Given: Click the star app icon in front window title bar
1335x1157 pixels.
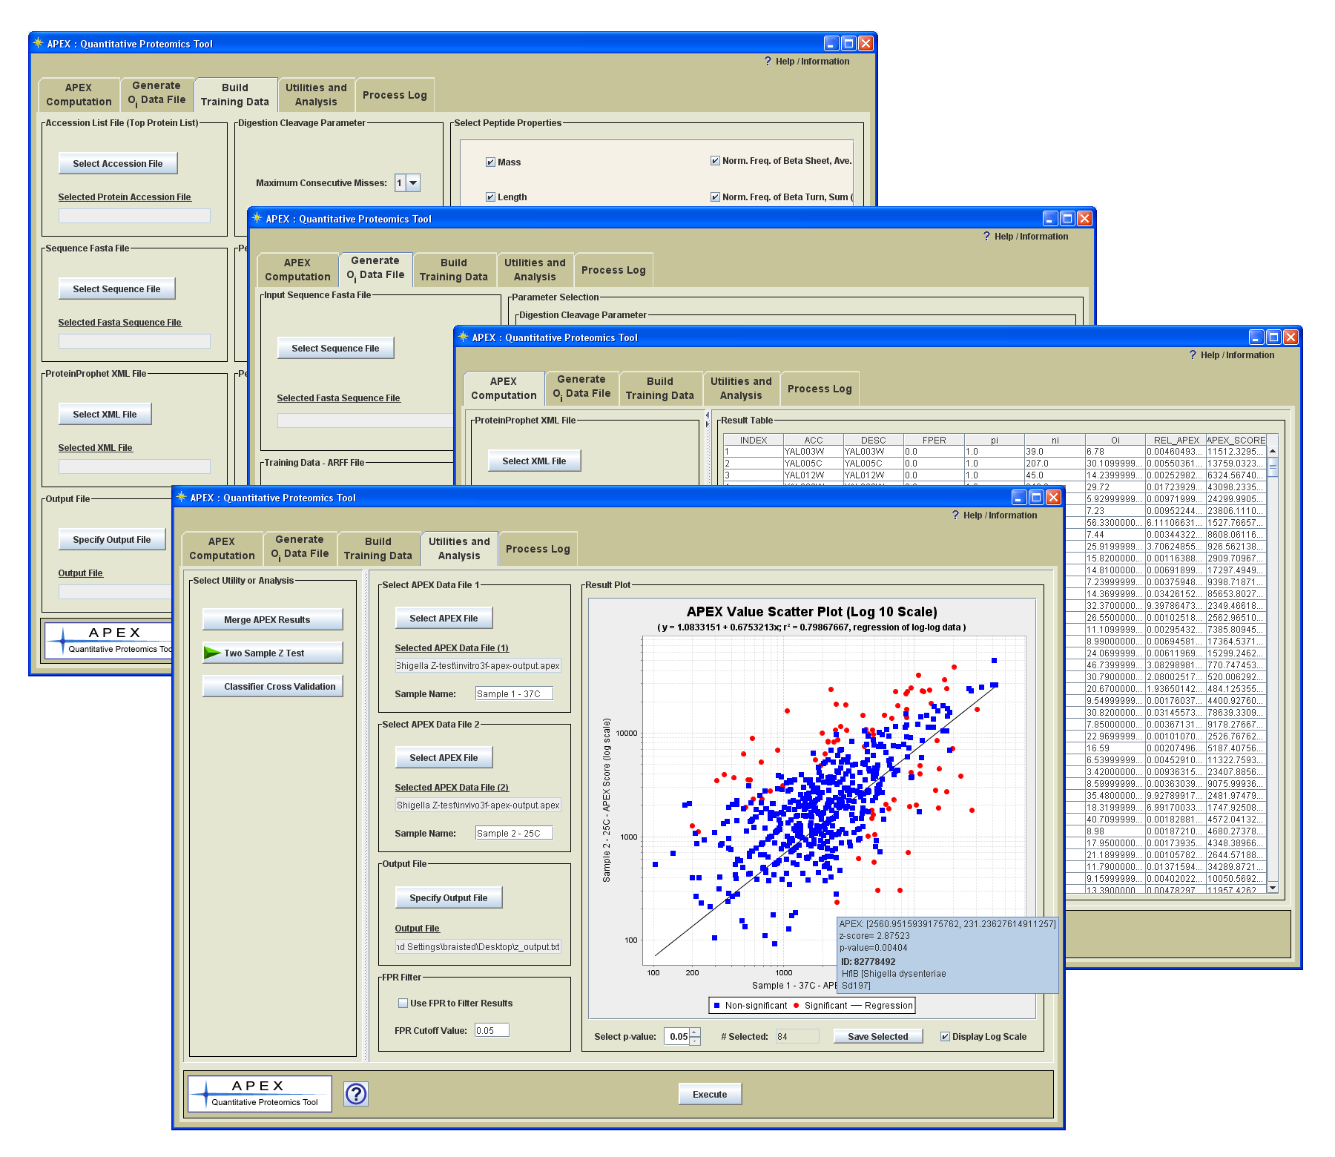Looking at the screenshot, I should (181, 498).
